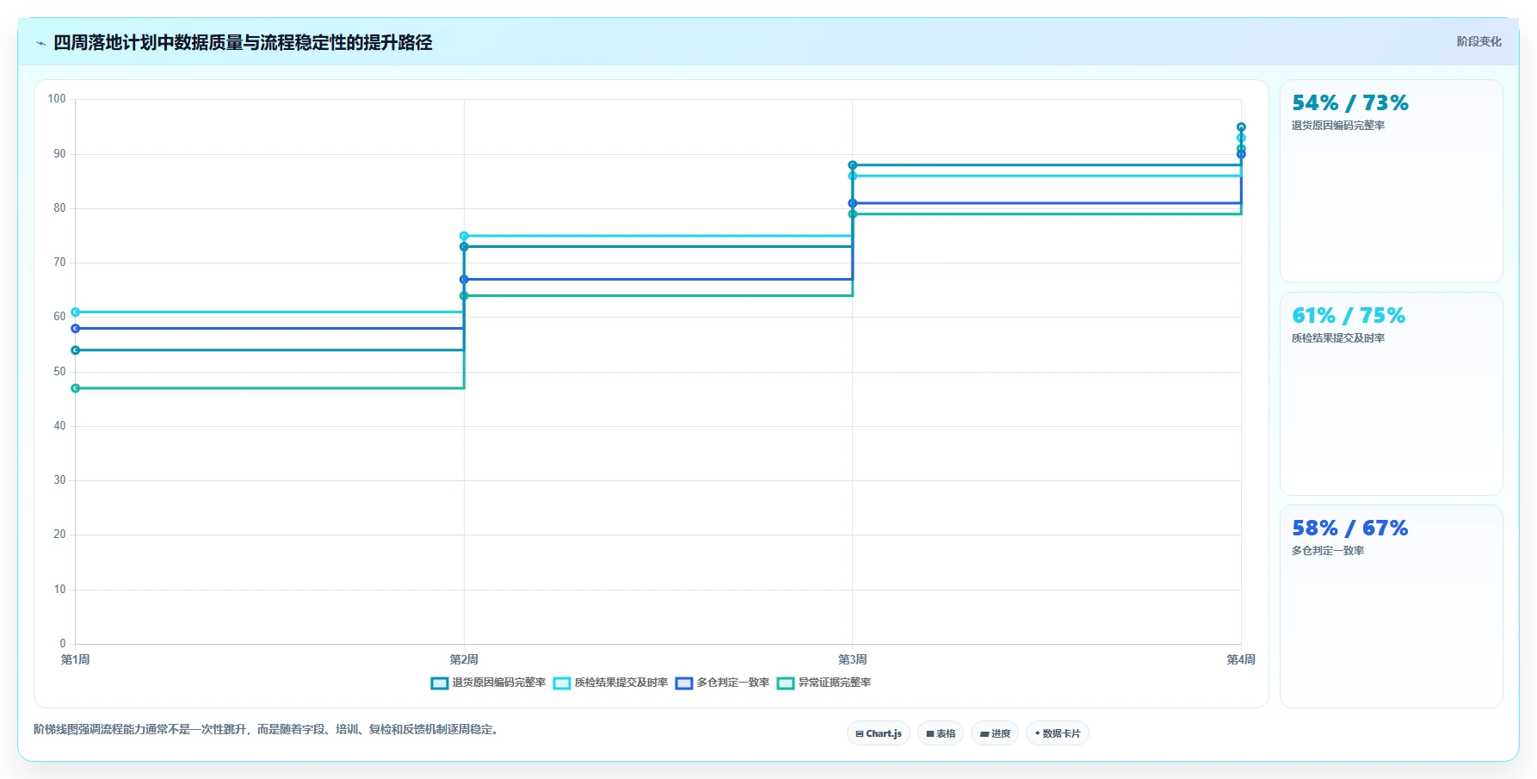Screen dimensions: 1537x779
Task: Click the 第3周 x-axis label
Action: (853, 660)
